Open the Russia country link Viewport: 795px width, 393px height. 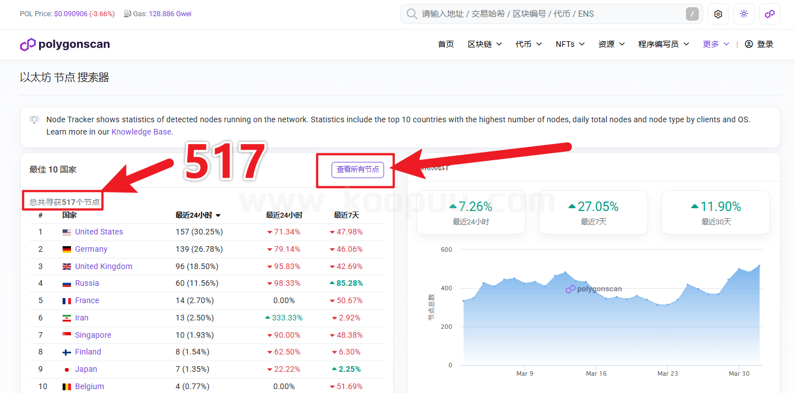[87, 284]
